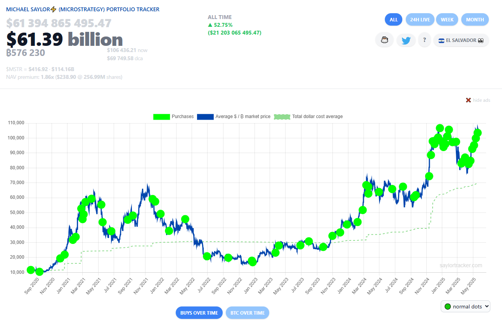502x329 pixels.
Task: Click the 10,000 y-axis label
Action: click(x=17, y=272)
